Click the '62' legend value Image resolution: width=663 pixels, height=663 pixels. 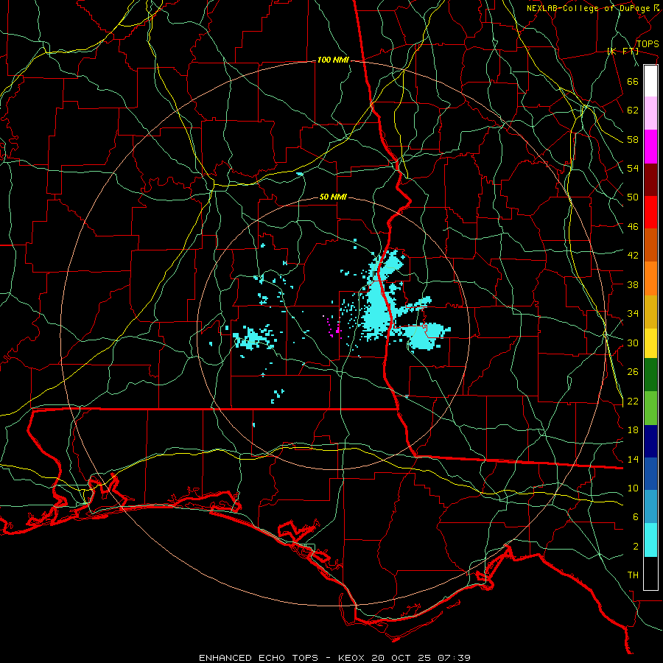633,110
